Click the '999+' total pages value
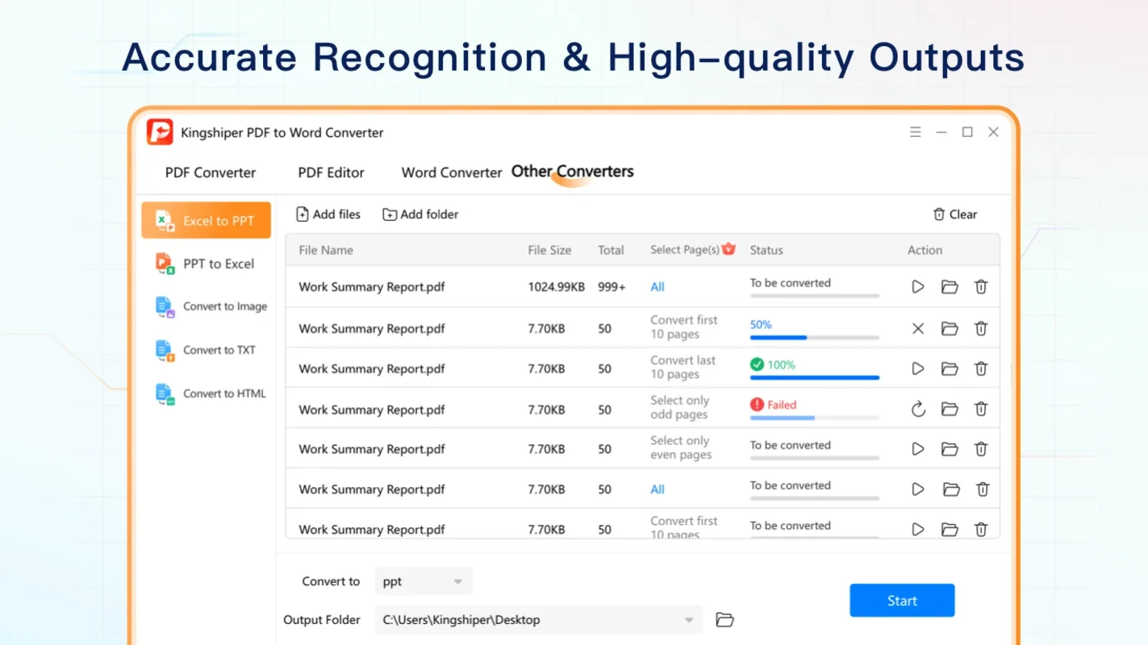The height and width of the screenshot is (645, 1148). coord(612,287)
